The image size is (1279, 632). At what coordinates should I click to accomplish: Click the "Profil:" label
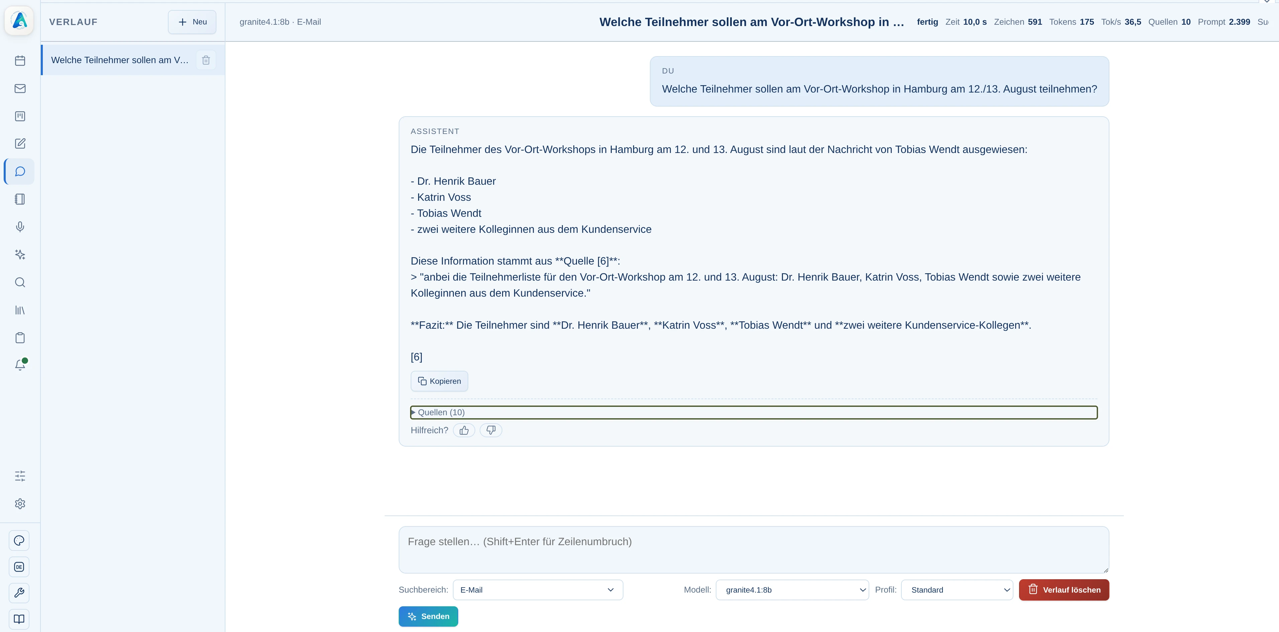(x=886, y=590)
